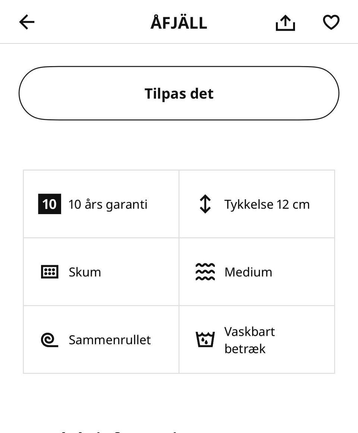Tap the washable cover wash-tub icon
Viewport: 358px width, 433px height.
205,340
